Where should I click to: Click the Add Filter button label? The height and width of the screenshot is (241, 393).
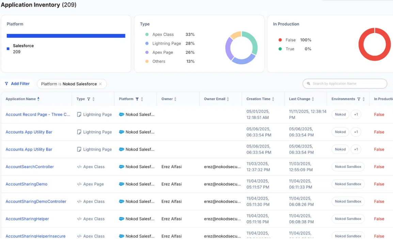point(20,84)
